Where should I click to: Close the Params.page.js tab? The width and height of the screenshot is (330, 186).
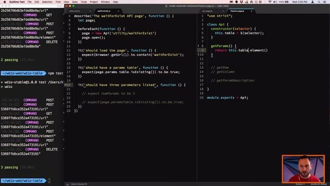pos(251,11)
